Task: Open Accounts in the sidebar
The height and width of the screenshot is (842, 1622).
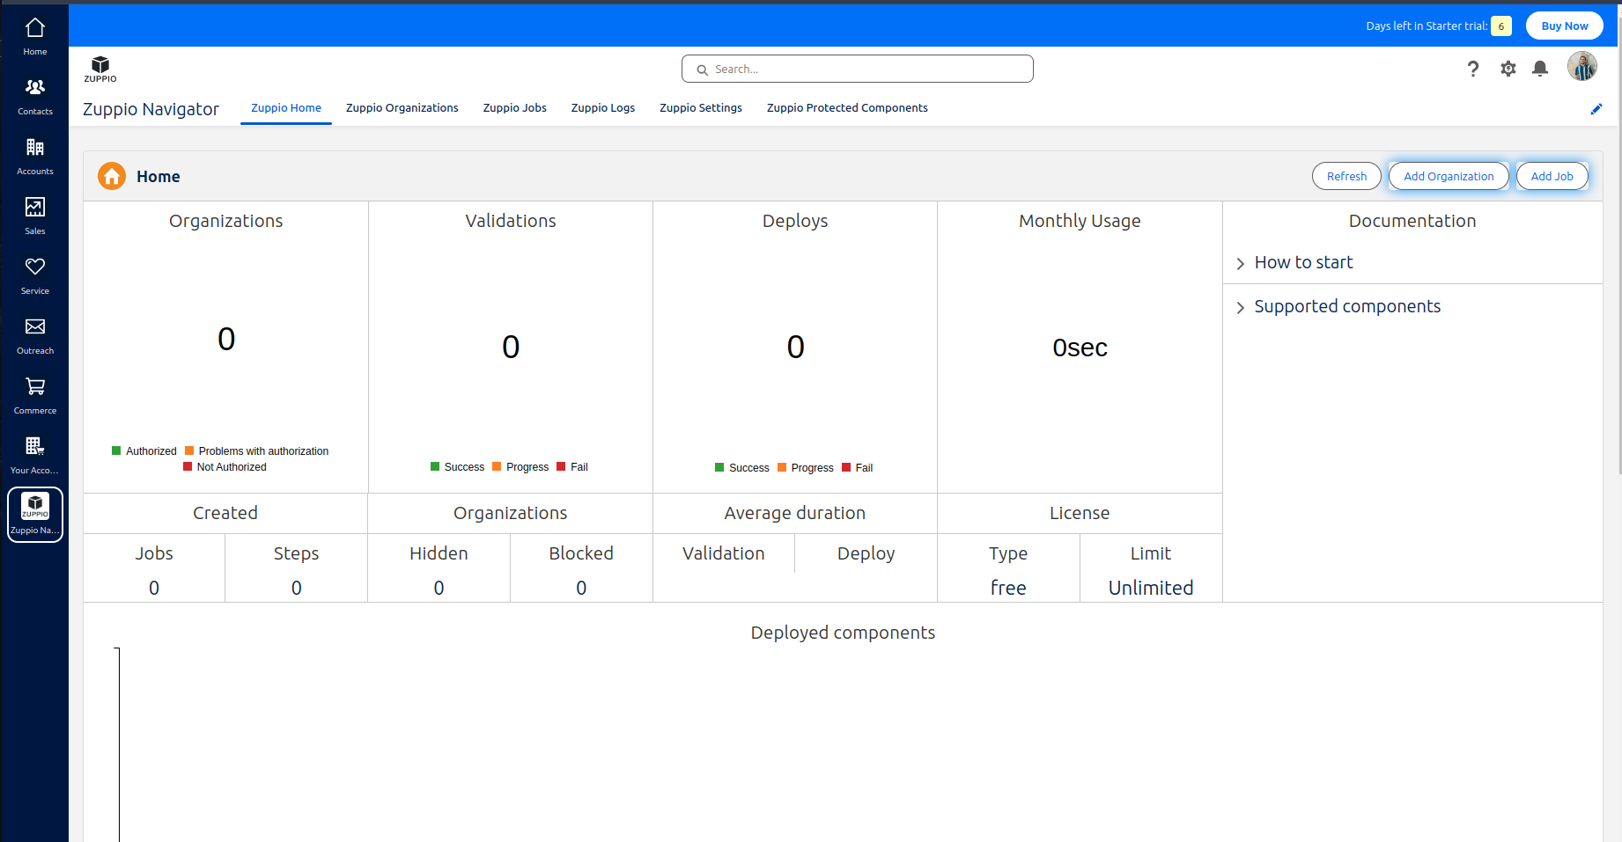Action: pyautogui.click(x=34, y=156)
